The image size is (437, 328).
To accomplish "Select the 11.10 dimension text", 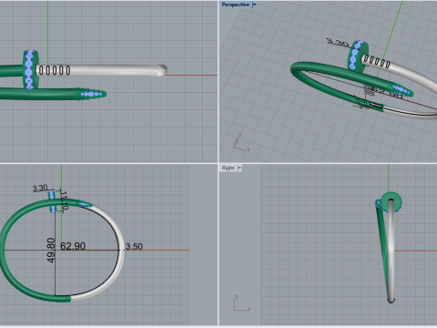I will tap(64, 200).
